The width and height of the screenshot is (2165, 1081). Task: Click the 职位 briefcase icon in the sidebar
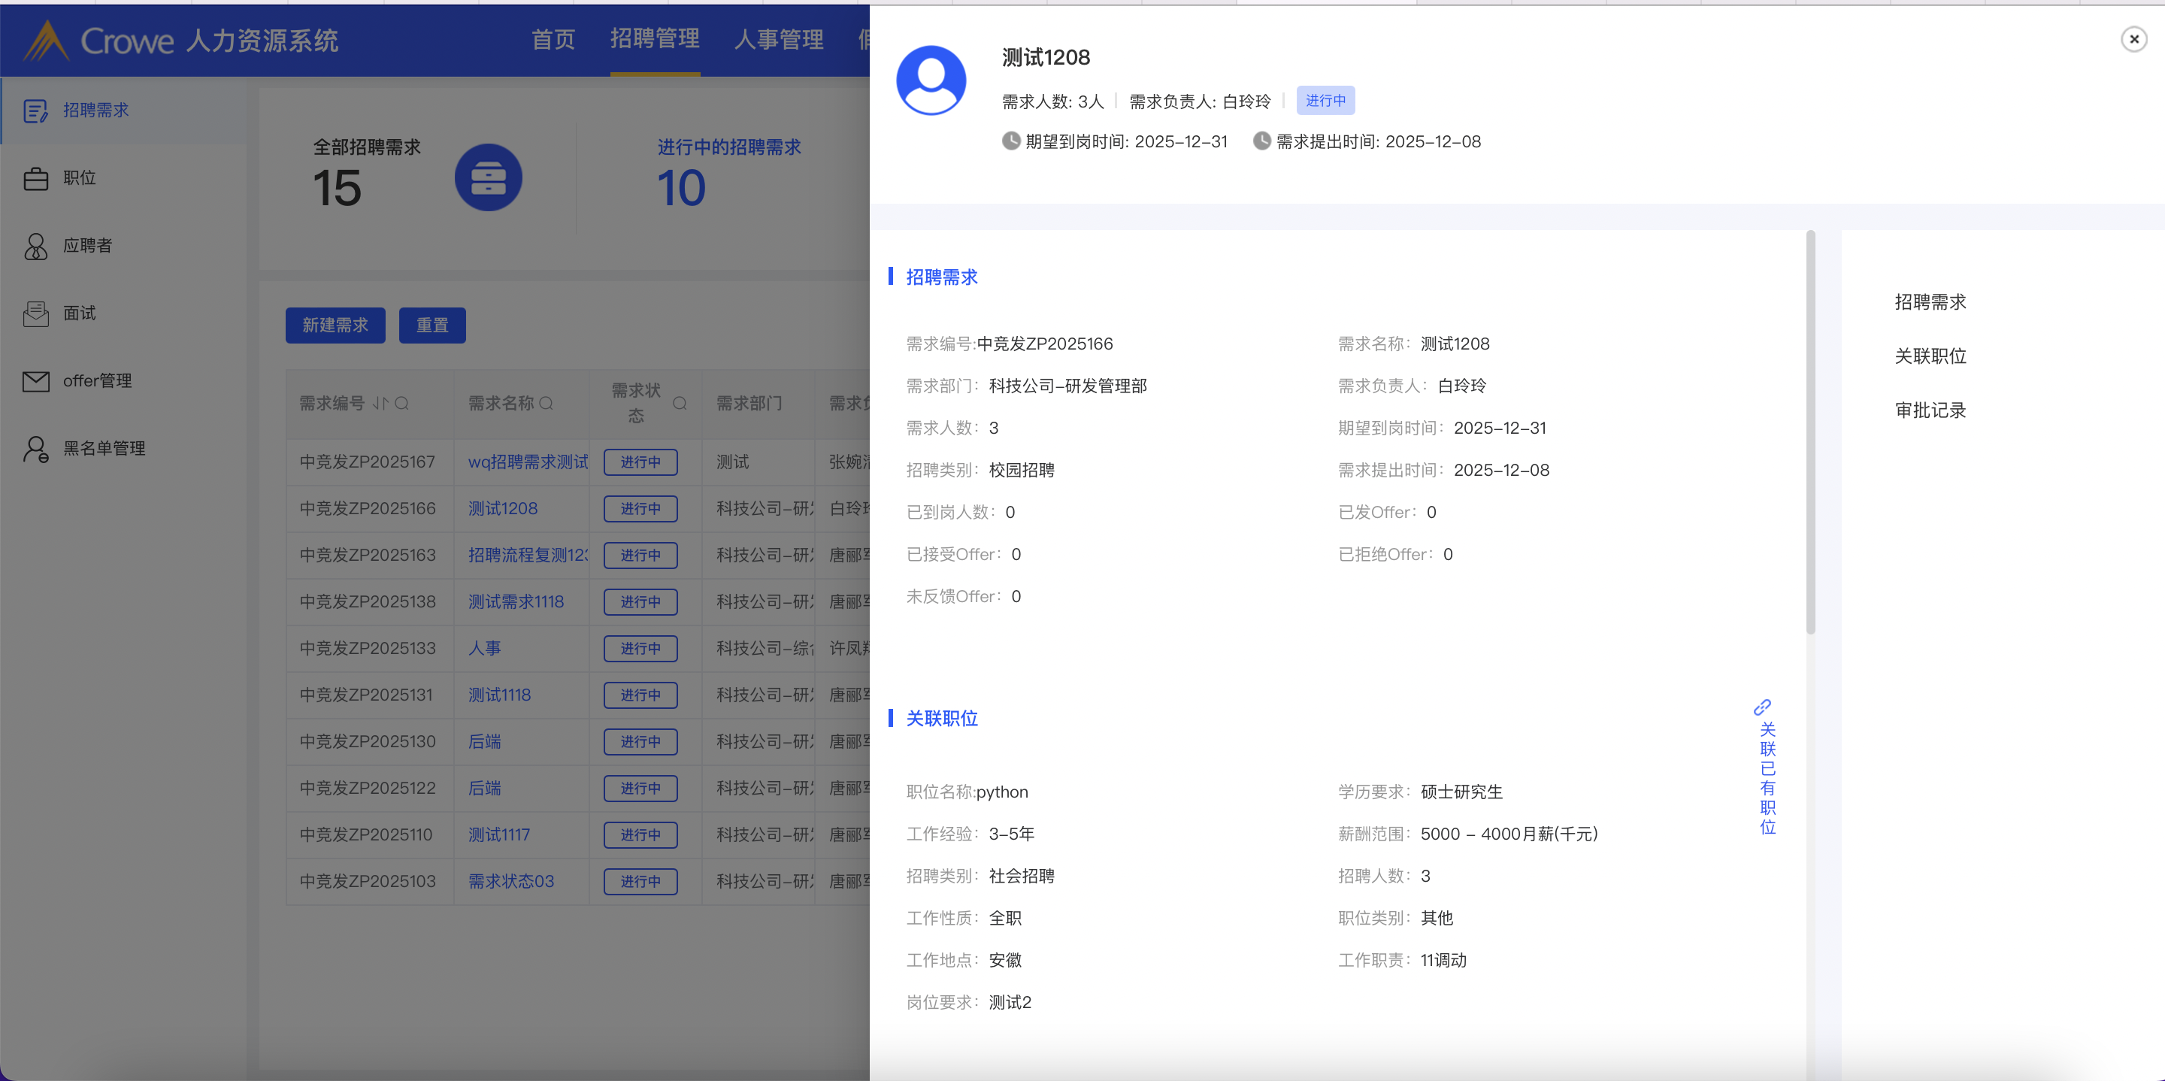35,178
